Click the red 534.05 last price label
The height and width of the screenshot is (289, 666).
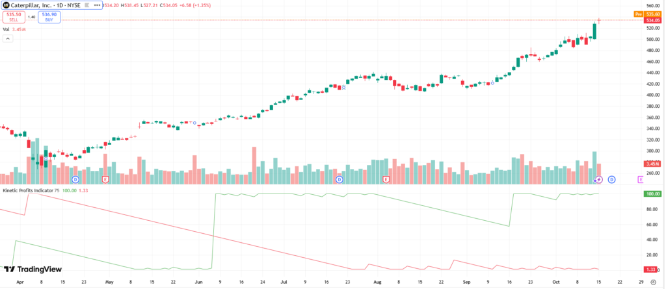(652, 20)
